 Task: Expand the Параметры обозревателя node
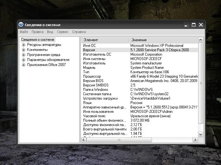[23, 60]
